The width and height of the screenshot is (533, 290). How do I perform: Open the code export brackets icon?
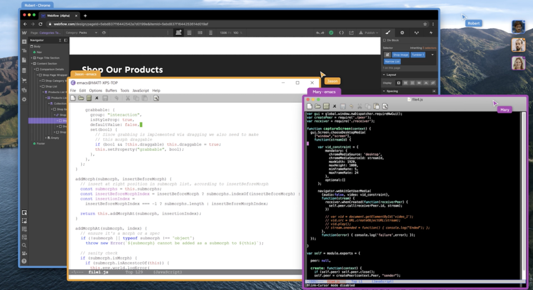pos(341,33)
